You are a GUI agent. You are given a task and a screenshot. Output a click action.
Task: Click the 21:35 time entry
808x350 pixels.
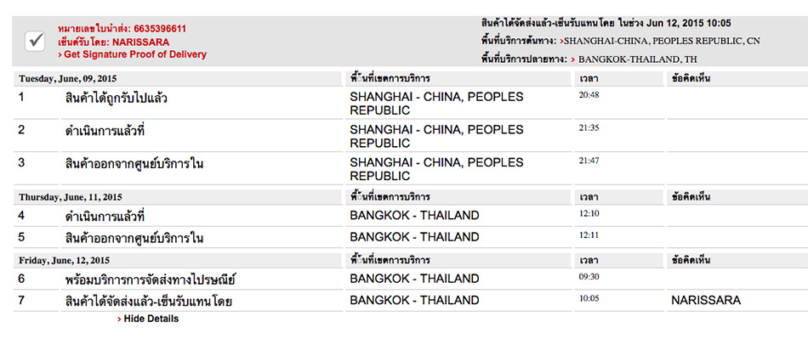tap(589, 127)
